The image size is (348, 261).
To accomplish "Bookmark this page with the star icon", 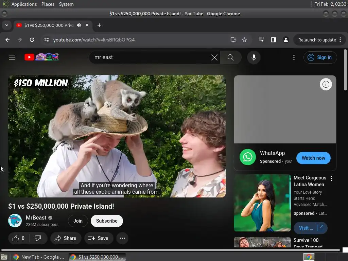I will (x=244, y=40).
